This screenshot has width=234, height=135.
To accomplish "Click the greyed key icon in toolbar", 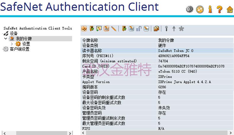I will 166,28.
